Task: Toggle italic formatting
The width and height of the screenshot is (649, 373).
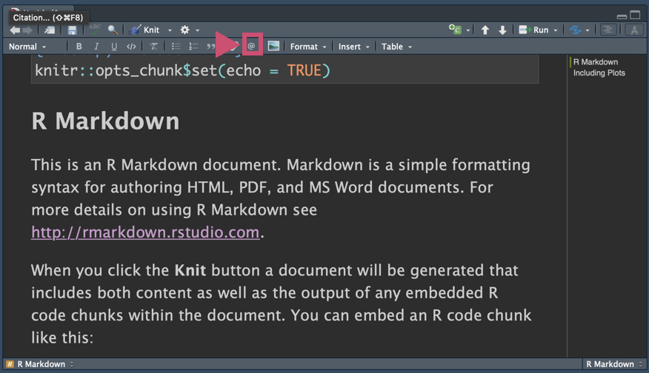Action: click(96, 47)
